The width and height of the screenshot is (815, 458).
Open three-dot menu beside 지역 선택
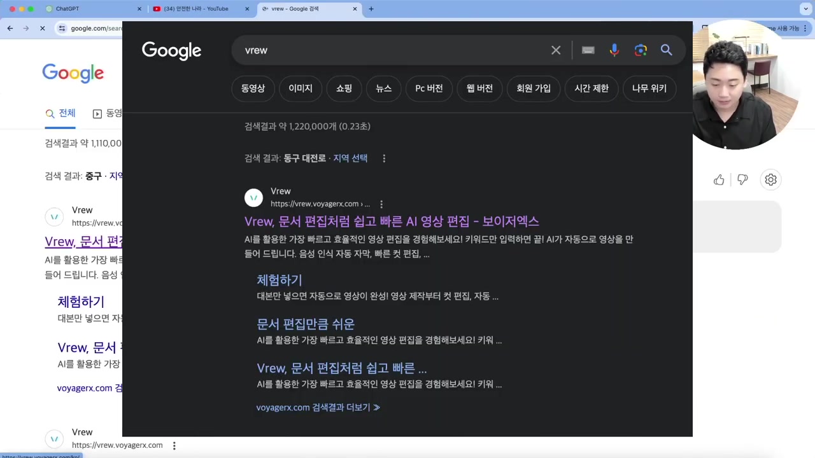384,158
